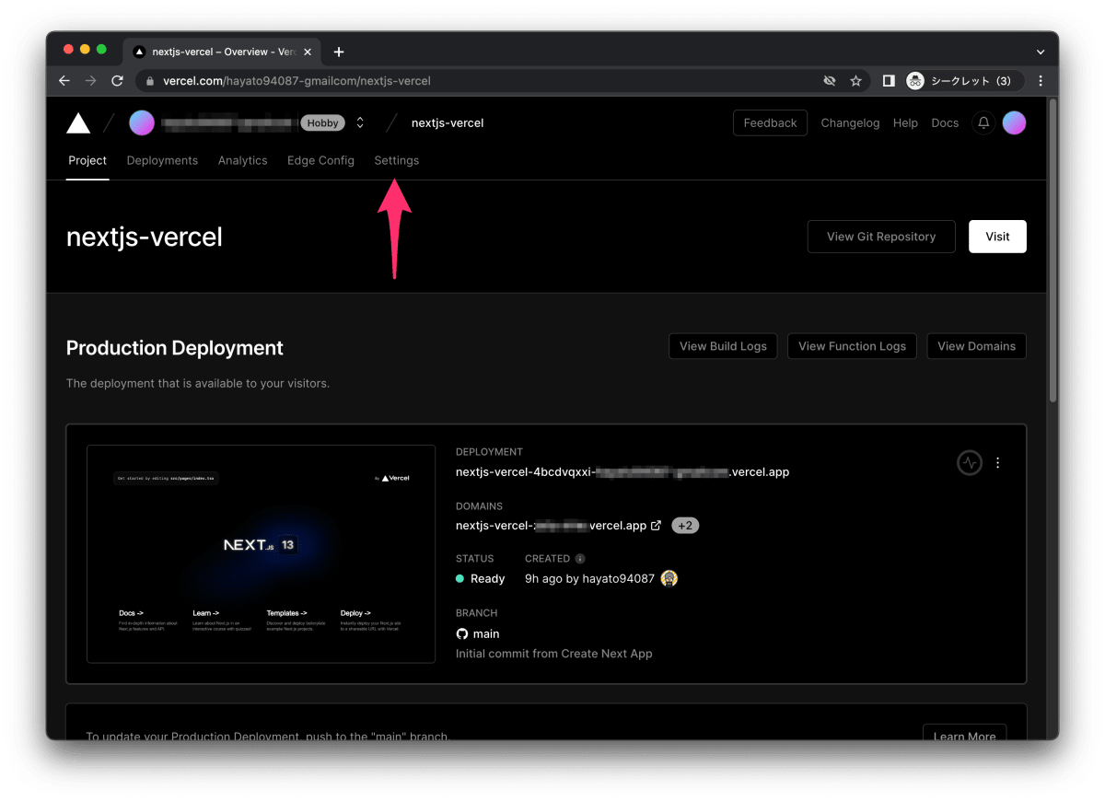Click the activity monitor icon in deployment card

[969, 463]
